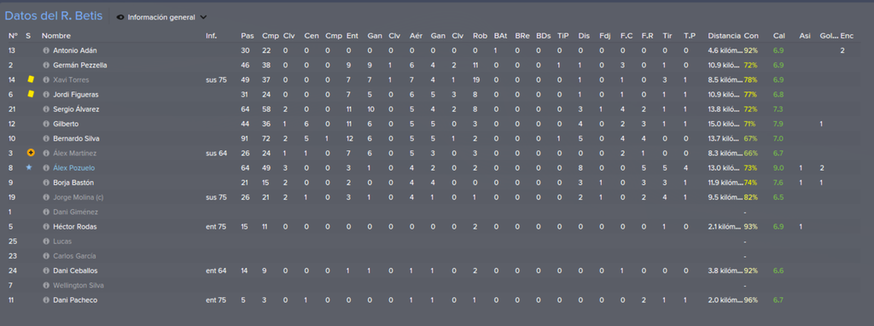Select Gilberto player row
The width and height of the screenshot is (874, 326).
tap(437, 124)
